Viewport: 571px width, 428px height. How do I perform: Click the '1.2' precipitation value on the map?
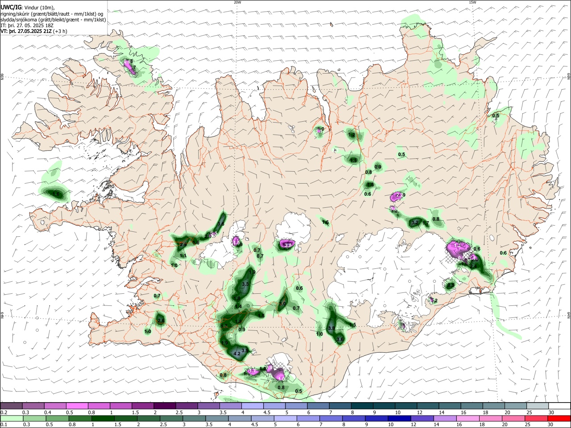352,135
